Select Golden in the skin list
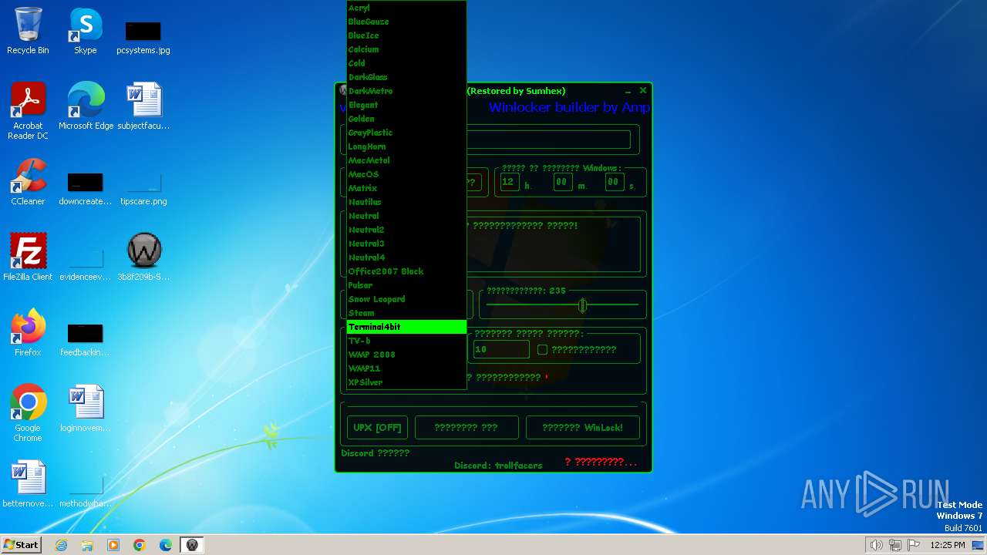 tap(406, 119)
